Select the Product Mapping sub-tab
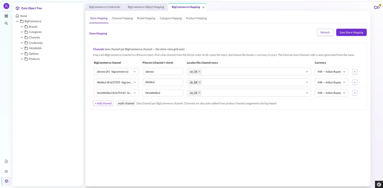Screen dimensions: 383x188 click(197, 18)
